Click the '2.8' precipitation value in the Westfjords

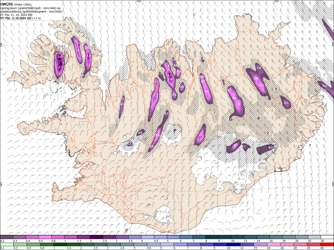click(x=60, y=57)
